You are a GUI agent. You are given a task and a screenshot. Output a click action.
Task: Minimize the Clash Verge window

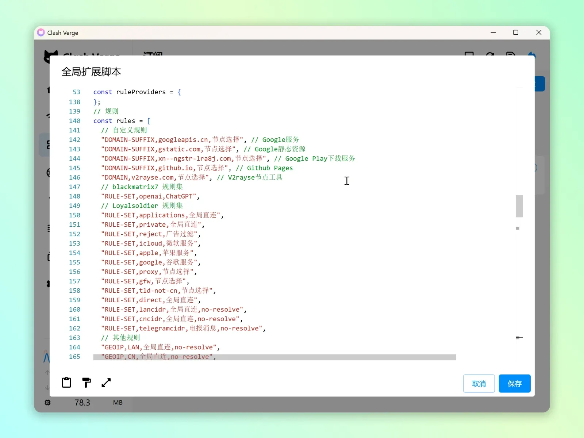tap(493, 32)
